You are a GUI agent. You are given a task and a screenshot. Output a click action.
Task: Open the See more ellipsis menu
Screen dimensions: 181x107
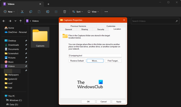click(x=106, y=12)
